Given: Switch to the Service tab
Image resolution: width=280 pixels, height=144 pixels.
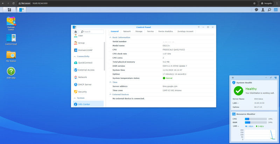Looking at the screenshot, I should click(150, 31).
